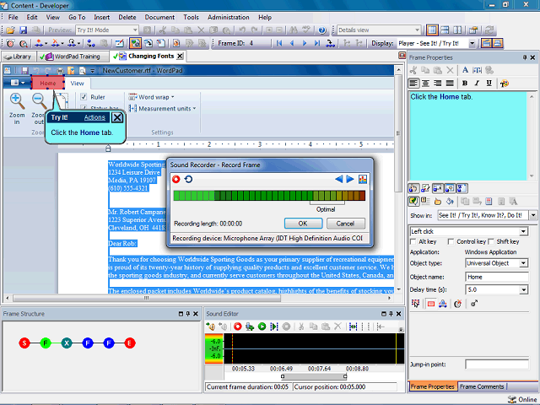Open the Try It! Mode preview dropdown

[135, 30]
